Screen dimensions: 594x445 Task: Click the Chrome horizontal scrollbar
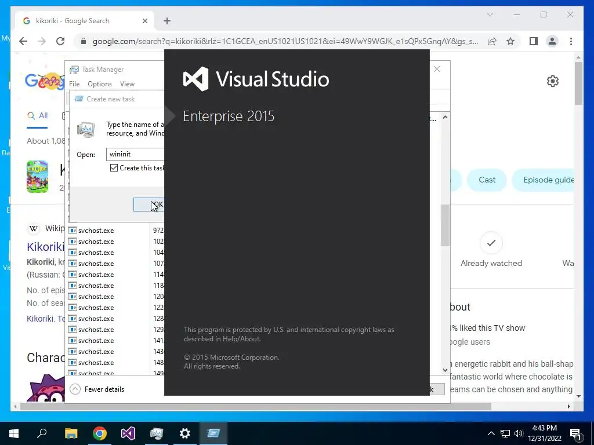(256, 407)
